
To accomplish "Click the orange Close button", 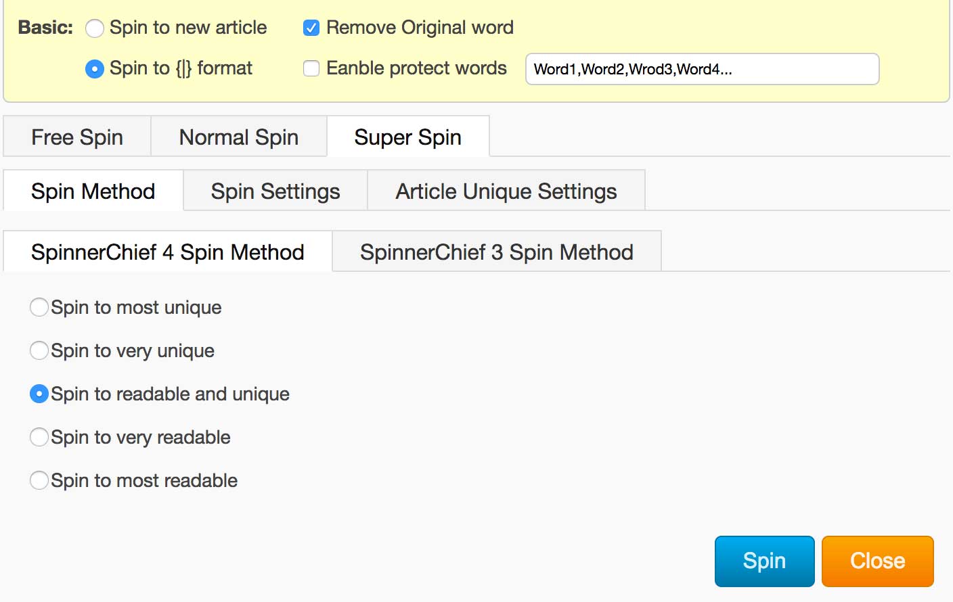I will [877, 561].
